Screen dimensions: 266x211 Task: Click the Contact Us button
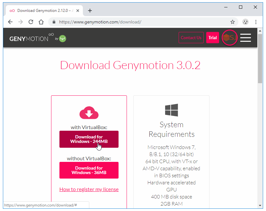(x=191, y=38)
